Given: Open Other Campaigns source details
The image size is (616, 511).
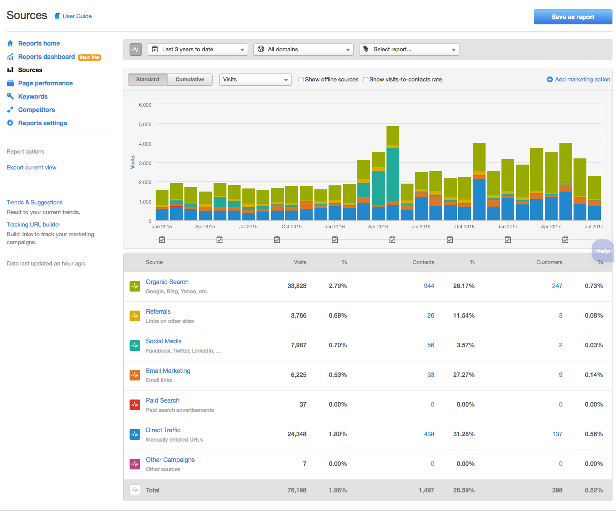Looking at the screenshot, I should point(170,460).
